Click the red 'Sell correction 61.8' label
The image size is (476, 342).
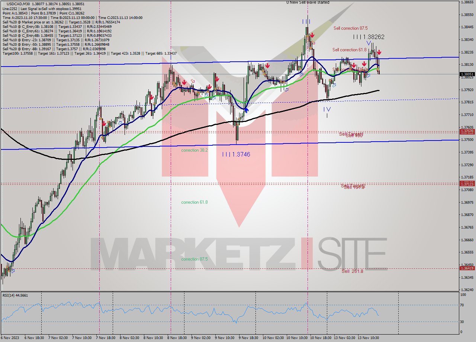tap(350, 50)
